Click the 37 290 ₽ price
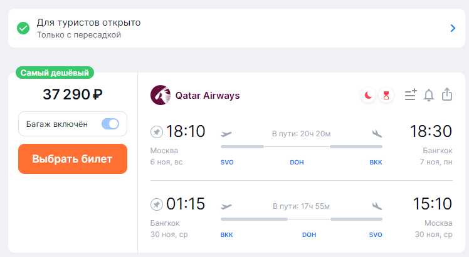 coord(73,94)
